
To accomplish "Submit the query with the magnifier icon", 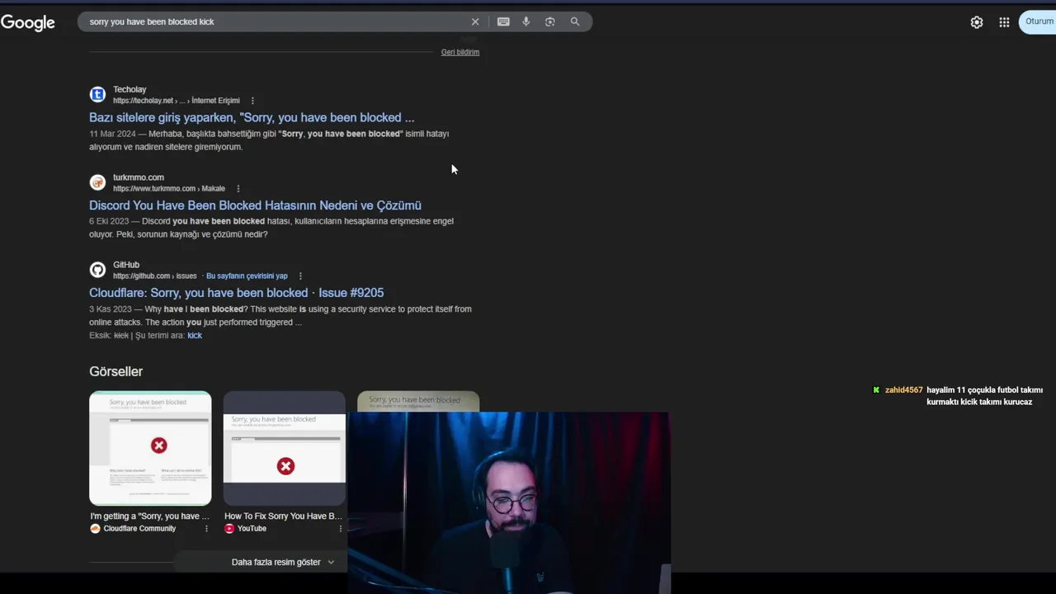I will pos(575,21).
